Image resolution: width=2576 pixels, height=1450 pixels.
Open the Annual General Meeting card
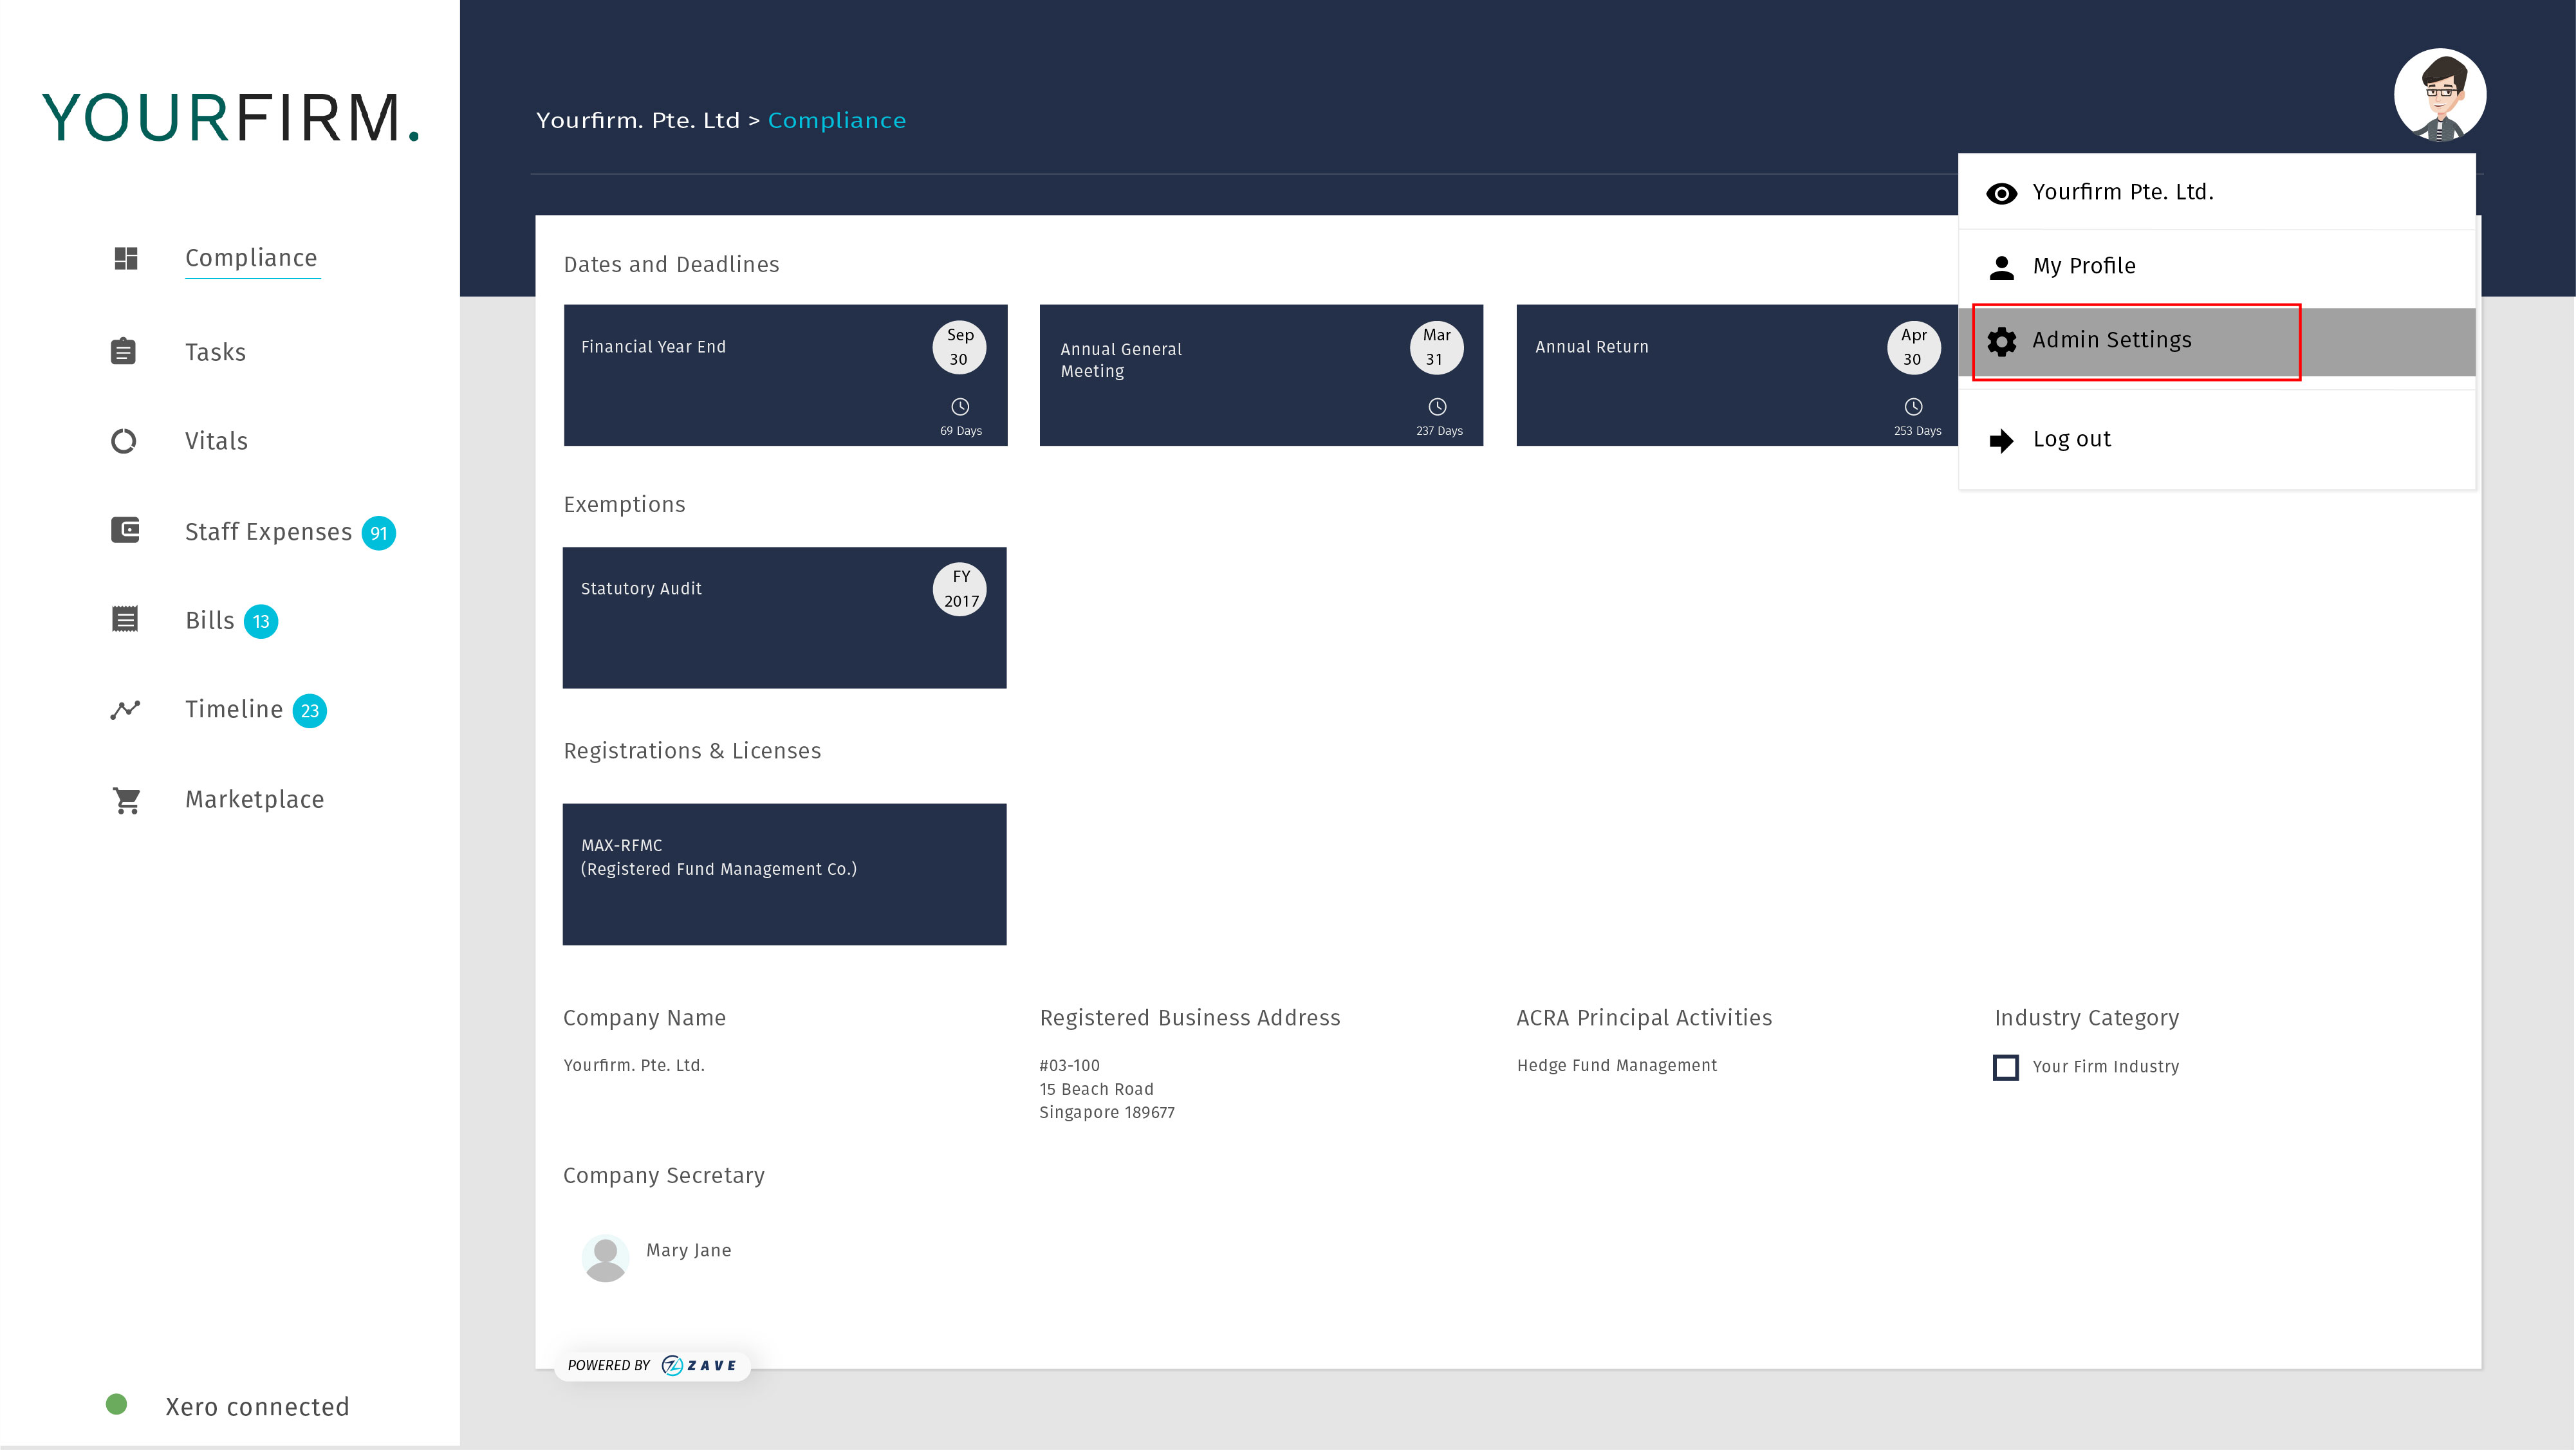[x=1261, y=375]
